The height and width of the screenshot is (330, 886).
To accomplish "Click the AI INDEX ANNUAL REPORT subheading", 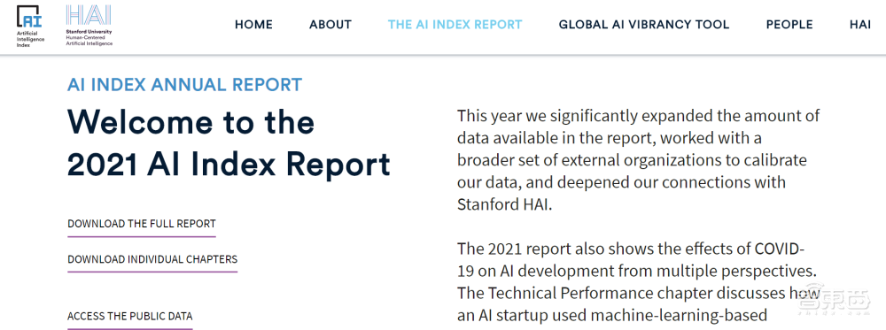I will pos(185,85).
